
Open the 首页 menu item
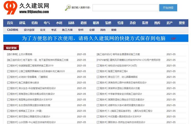(x=10, y=23)
